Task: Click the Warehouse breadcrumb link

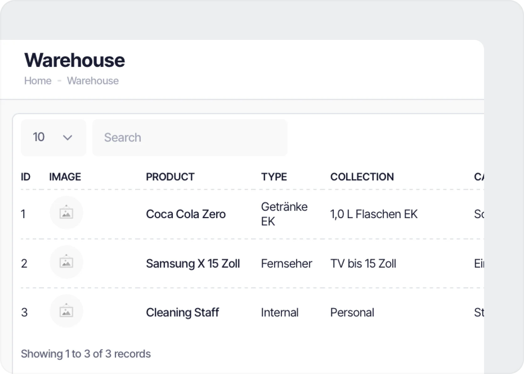Action: pyautogui.click(x=93, y=81)
